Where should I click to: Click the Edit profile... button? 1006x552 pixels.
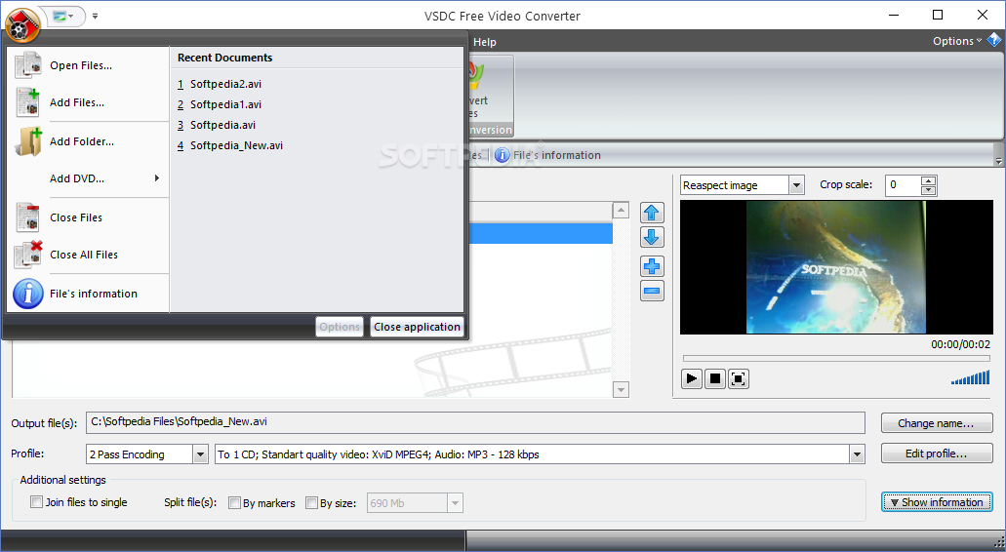pyautogui.click(x=936, y=453)
